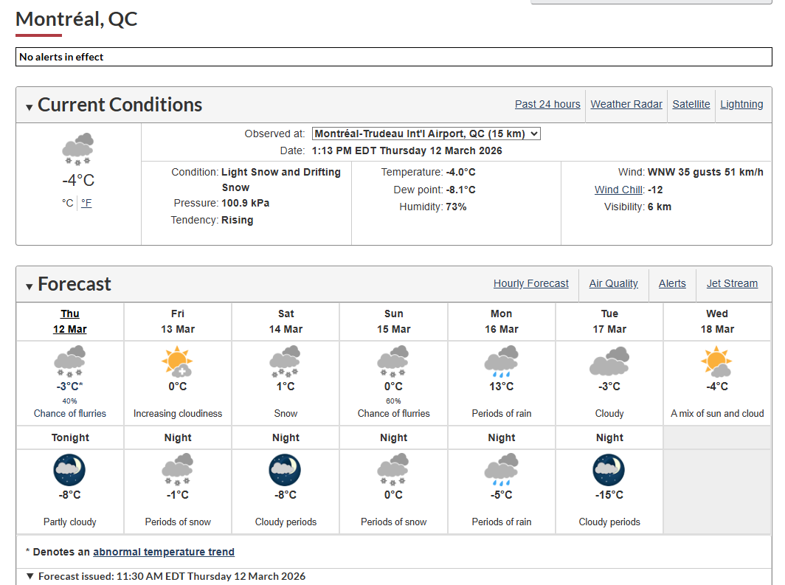
Task: Collapse the Current Conditions section
Action: coord(30,106)
